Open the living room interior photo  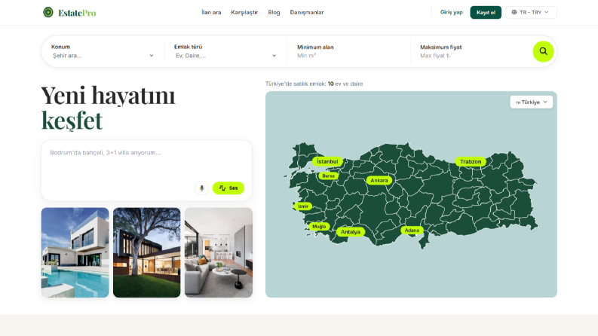point(219,252)
